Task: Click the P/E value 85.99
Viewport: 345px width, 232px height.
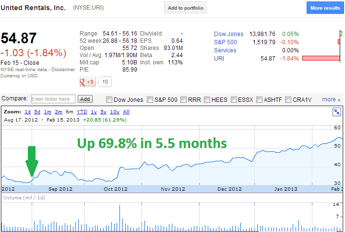Action: tap(130, 70)
